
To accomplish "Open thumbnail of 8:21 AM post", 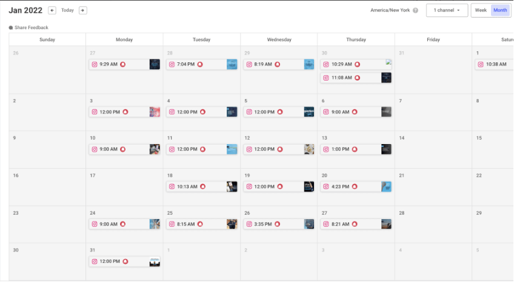I will pyautogui.click(x=386, y=224).
